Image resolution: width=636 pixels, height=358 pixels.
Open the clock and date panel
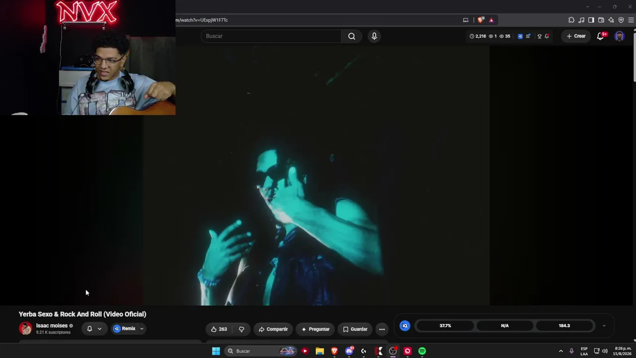623,351
